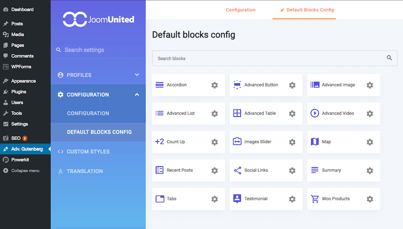Open Advanced List settings gear

pyautogui.click(x=214, y=114)
